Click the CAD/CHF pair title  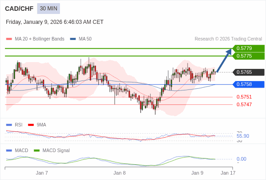pyautogui.click(x=19, y=9)
